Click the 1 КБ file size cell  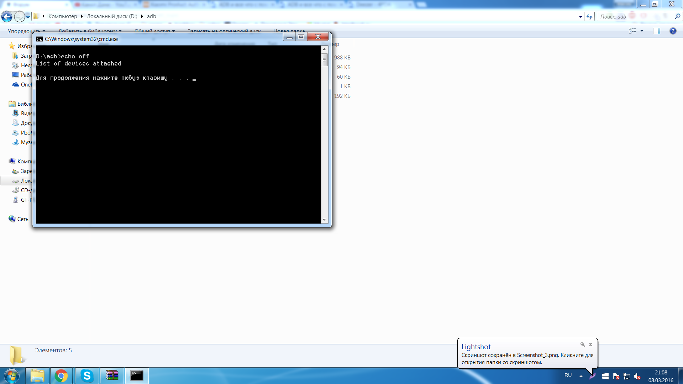[x=345, y=86]
